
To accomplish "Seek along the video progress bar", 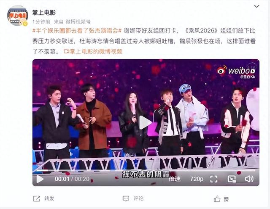I will tap(146, 171).
